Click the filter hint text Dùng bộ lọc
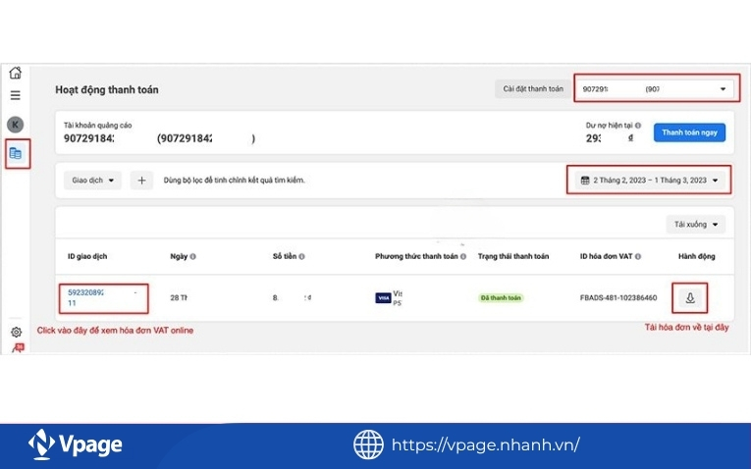This screenshot has height=469, width=751. (x=235, y=181)
